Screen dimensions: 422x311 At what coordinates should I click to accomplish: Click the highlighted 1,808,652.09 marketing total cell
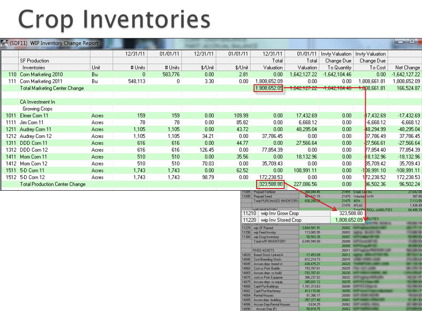point(268,88)
